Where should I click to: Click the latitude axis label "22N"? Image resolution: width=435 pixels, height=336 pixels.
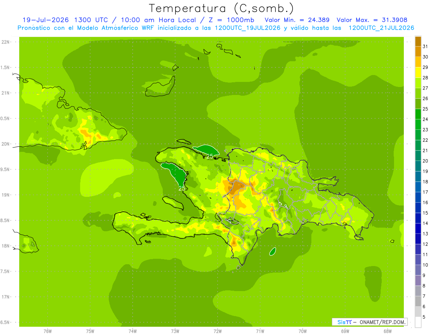6,42
